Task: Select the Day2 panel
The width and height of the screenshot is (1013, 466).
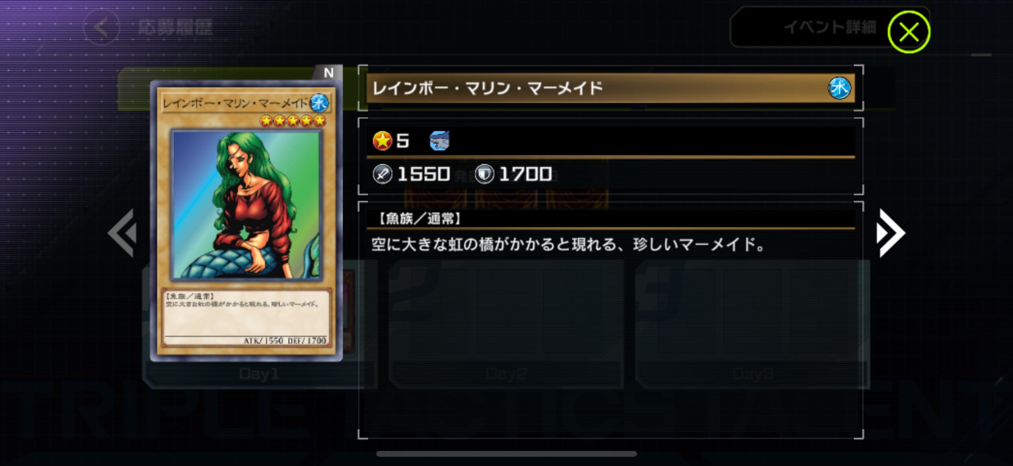Action: point(506,374)
